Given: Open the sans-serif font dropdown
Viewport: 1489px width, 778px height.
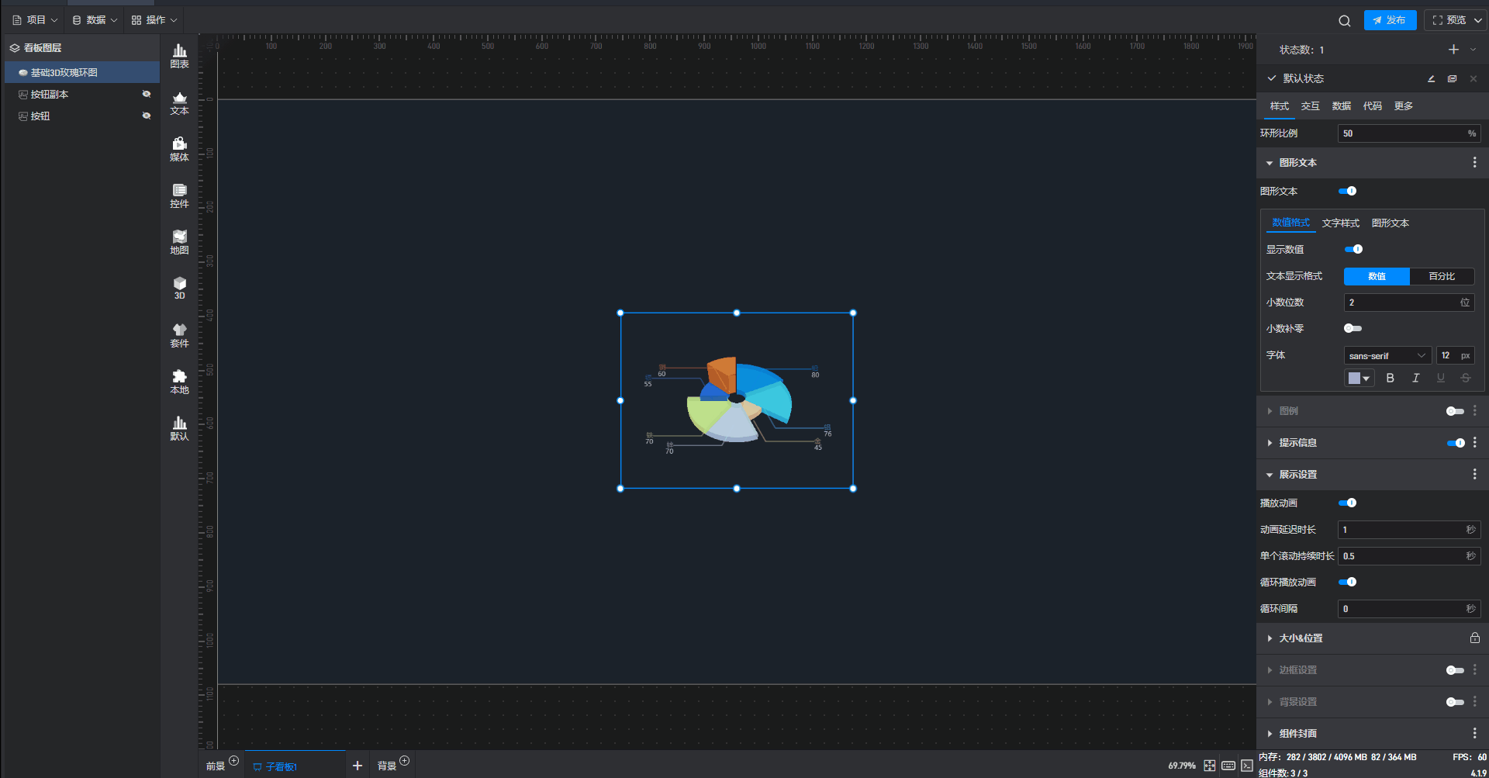Looking at the screenshot, I should pyautogui.click(x=1387, y=356).
